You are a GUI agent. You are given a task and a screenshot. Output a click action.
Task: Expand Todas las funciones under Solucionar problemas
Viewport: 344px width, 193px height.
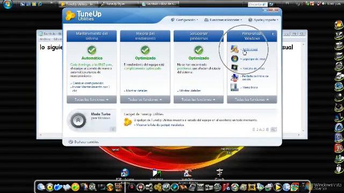click(x=198, y=100)
